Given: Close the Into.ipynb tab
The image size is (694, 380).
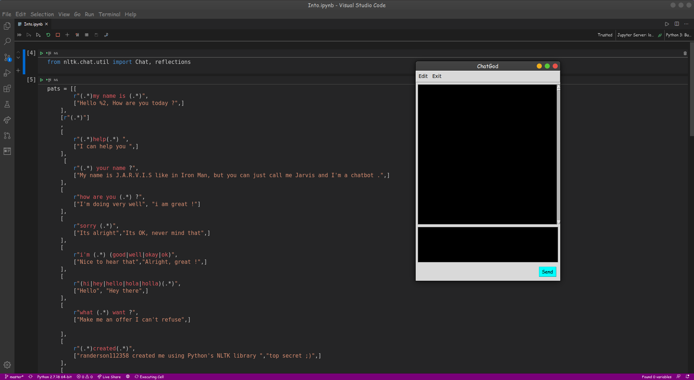Looking at the screenshot, I should click(46, 24).
